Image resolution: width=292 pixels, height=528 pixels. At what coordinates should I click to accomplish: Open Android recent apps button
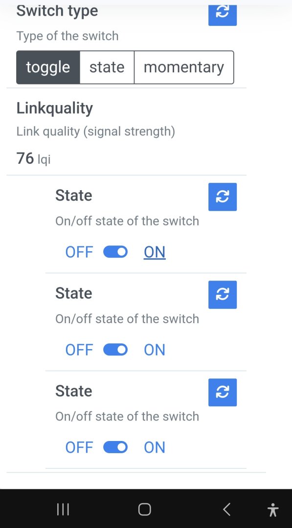click(63, 509)
